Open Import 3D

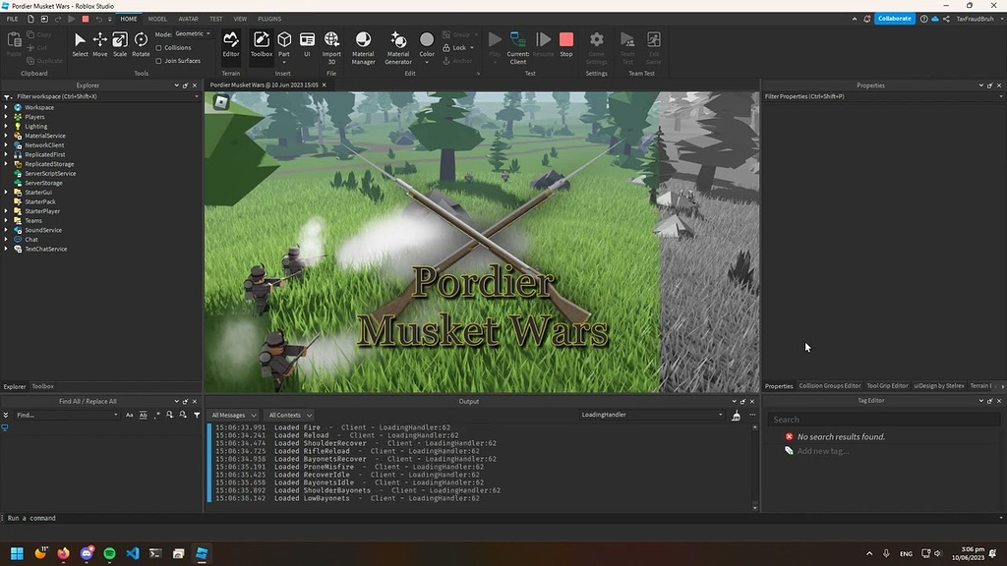click(331, 47)
